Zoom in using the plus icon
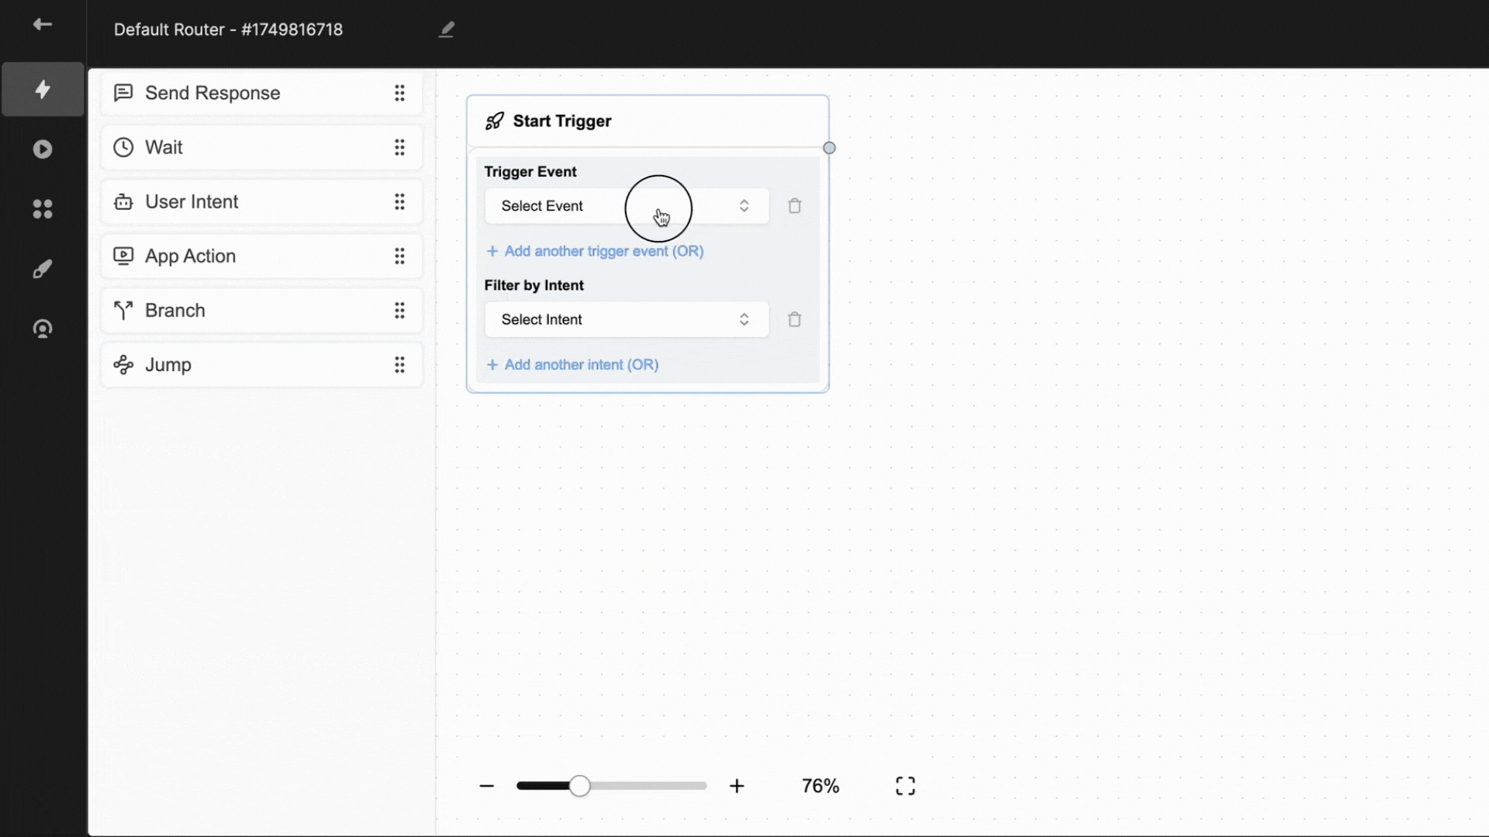 pyautogui.click(x=736, y=785)
